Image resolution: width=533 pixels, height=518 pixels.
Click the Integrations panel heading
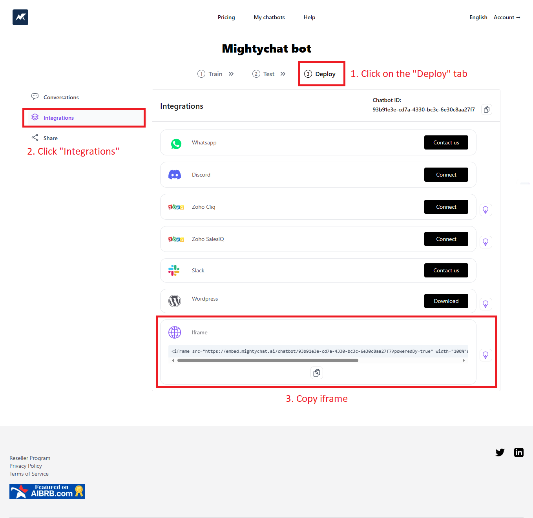pos(182,106)
